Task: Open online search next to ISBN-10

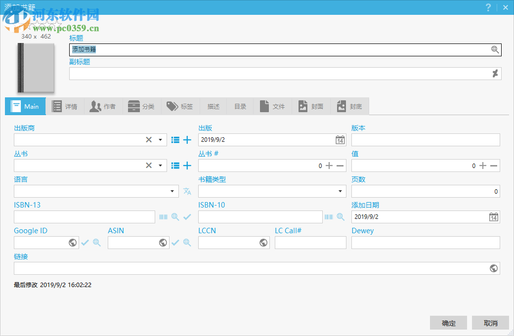Action: click(x=341, y=216)
